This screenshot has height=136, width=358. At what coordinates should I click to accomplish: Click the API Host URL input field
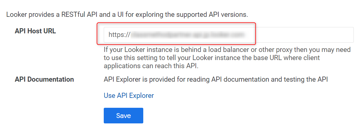(x=229, y=35)
